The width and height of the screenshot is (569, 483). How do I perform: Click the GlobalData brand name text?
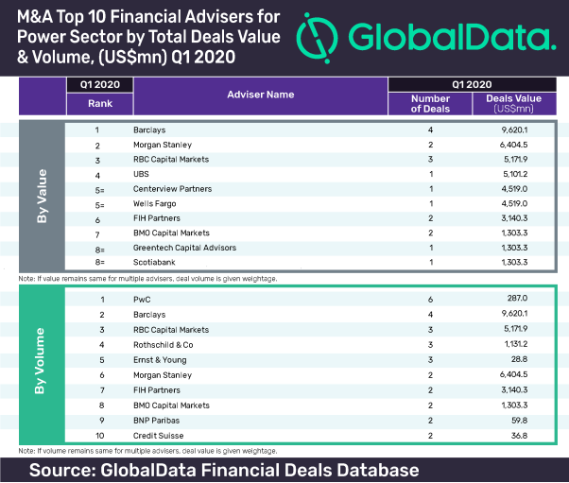[x=452, y=37]
